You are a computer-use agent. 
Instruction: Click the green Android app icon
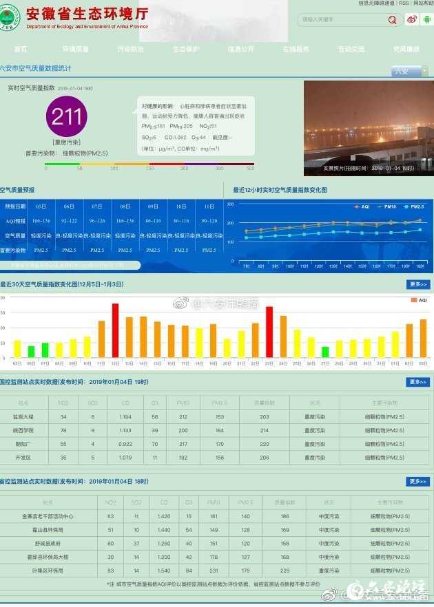point(427,19)
